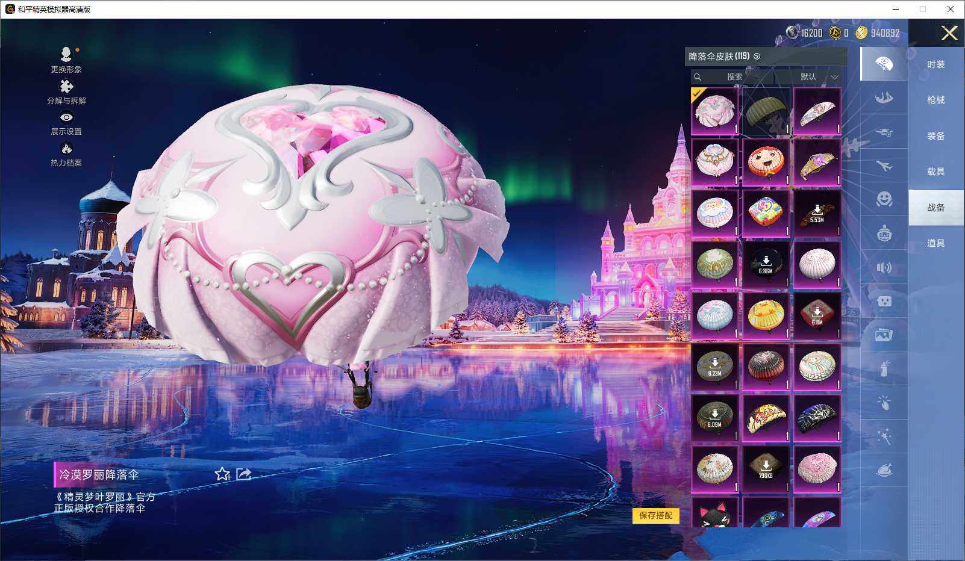Open 展示设置 eye display settings
Image resolution: width=965 pixels, height=561 pixels.
tap(66, 123)
